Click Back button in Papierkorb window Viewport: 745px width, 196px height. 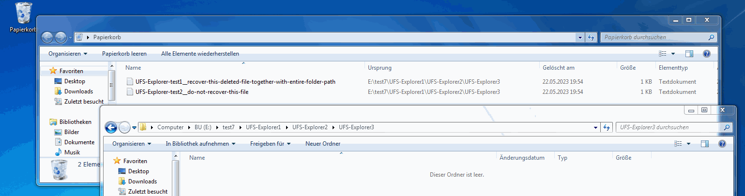(47, 37)
